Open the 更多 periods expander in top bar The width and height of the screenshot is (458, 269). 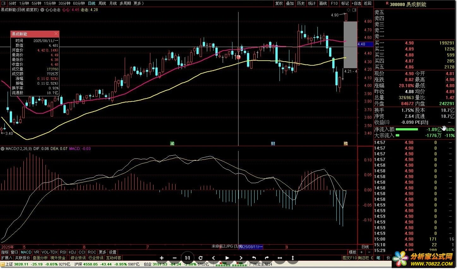[138, 3]
